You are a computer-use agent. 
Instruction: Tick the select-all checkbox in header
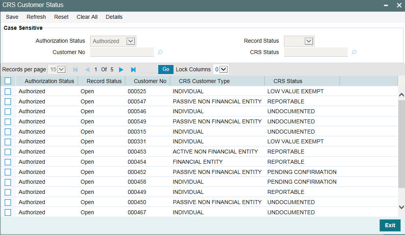click(8, 81)
